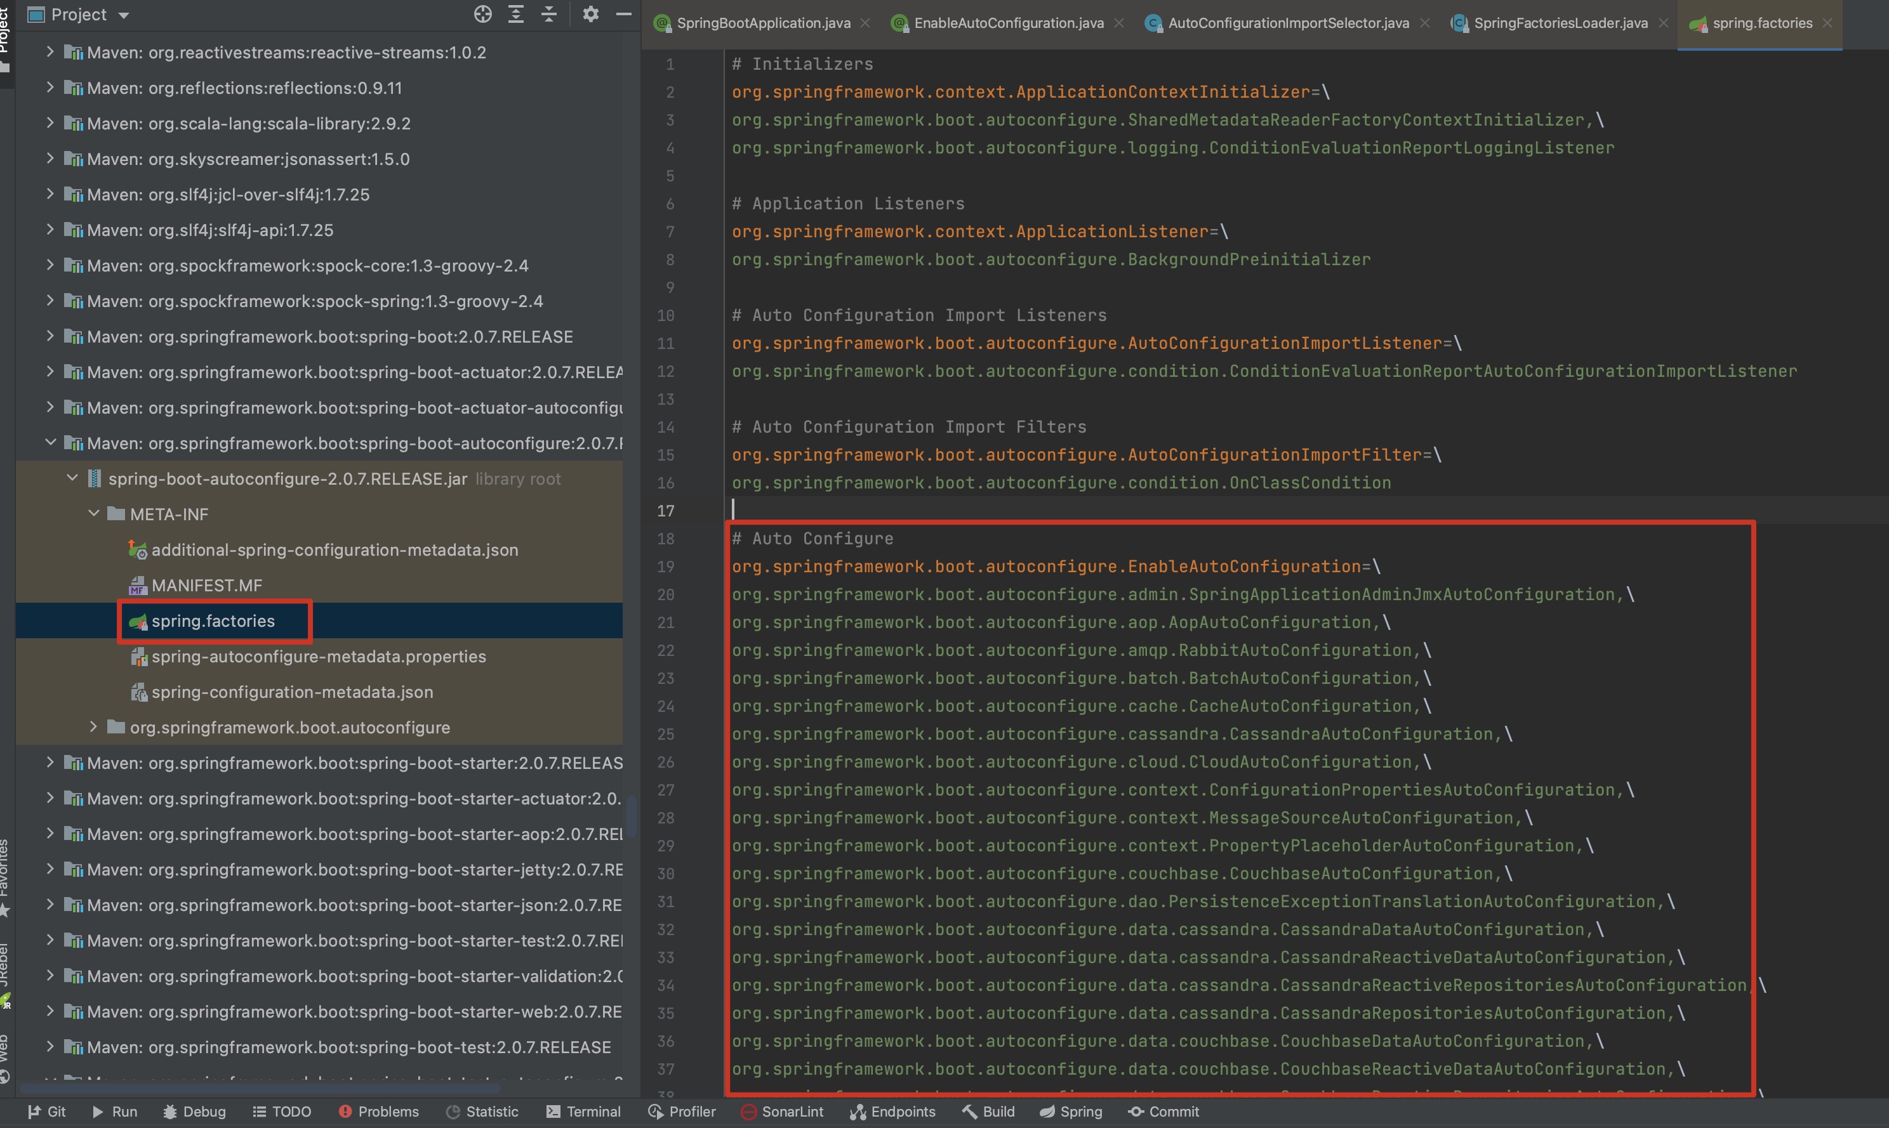The height and width of the screenshot is (1128, 1889).
Task: Click the '# Auto Configure' comment line
Action: coord(812,538)
